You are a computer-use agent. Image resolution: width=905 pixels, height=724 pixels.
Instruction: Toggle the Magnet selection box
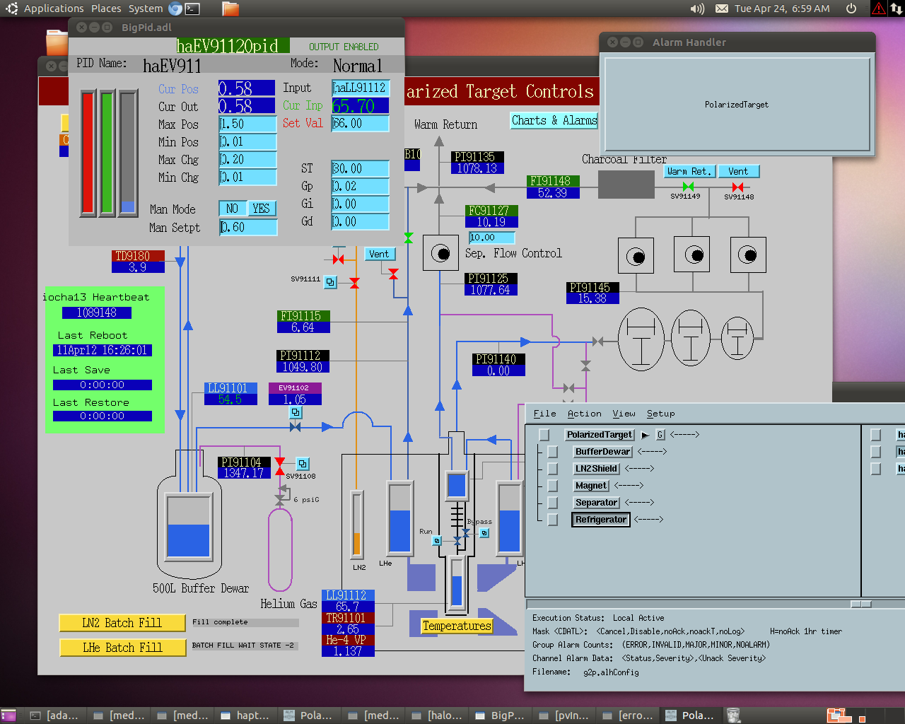tap(553, 486)
